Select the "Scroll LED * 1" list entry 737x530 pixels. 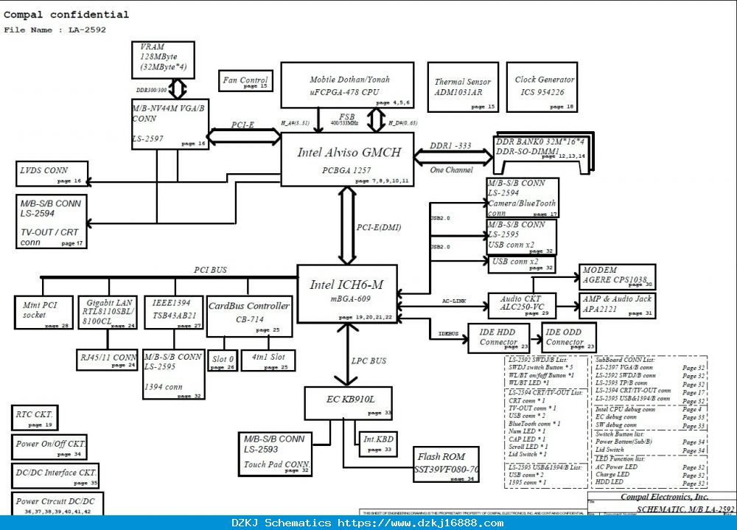point(528,447)
